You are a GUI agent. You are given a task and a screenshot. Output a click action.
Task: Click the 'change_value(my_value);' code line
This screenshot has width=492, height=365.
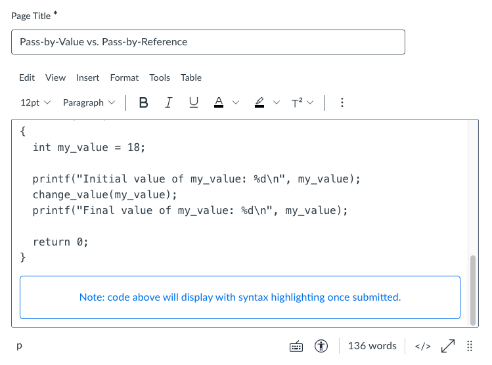pyautogui.click(x=105, y=195)
